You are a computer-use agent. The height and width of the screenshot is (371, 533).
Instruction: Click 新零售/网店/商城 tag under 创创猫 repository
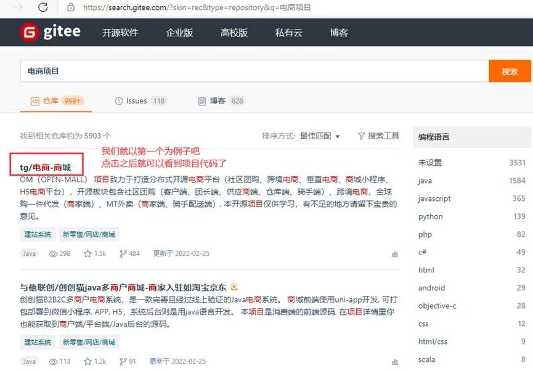89,342
